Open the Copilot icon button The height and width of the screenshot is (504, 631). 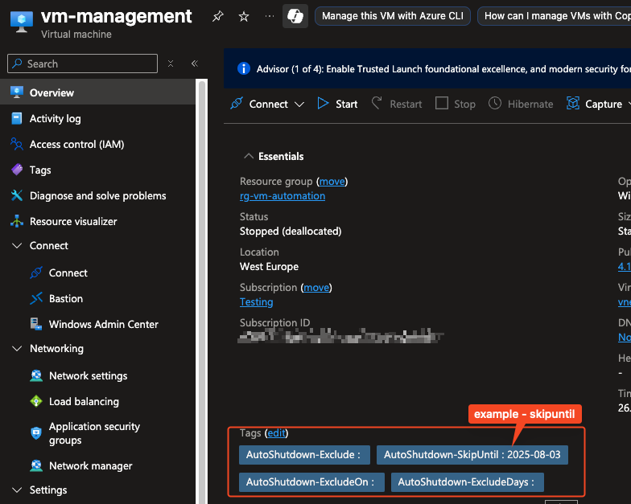point(295,16)
